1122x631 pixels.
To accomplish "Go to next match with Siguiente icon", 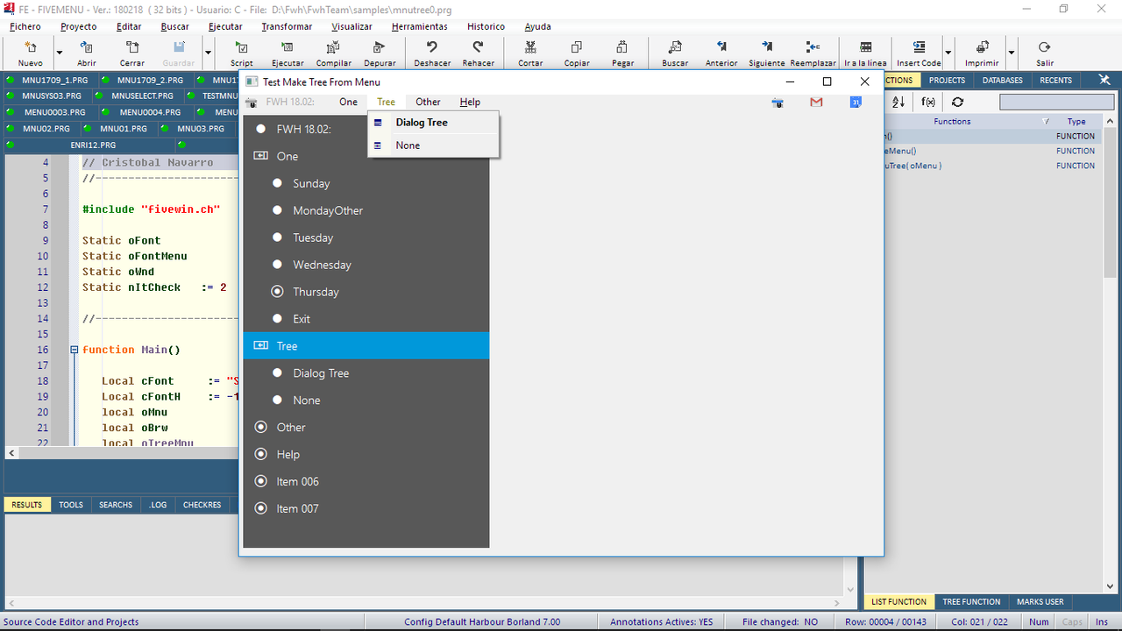I will (767, 47).
